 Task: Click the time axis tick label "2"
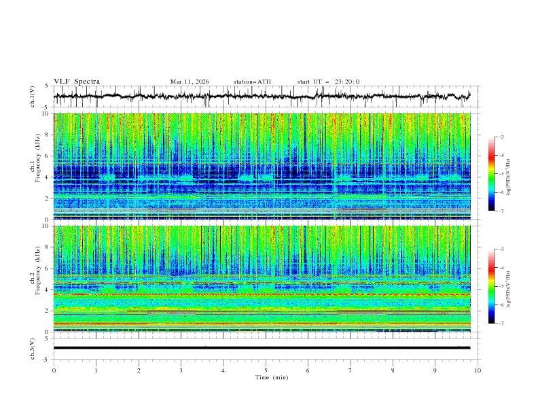139,370
